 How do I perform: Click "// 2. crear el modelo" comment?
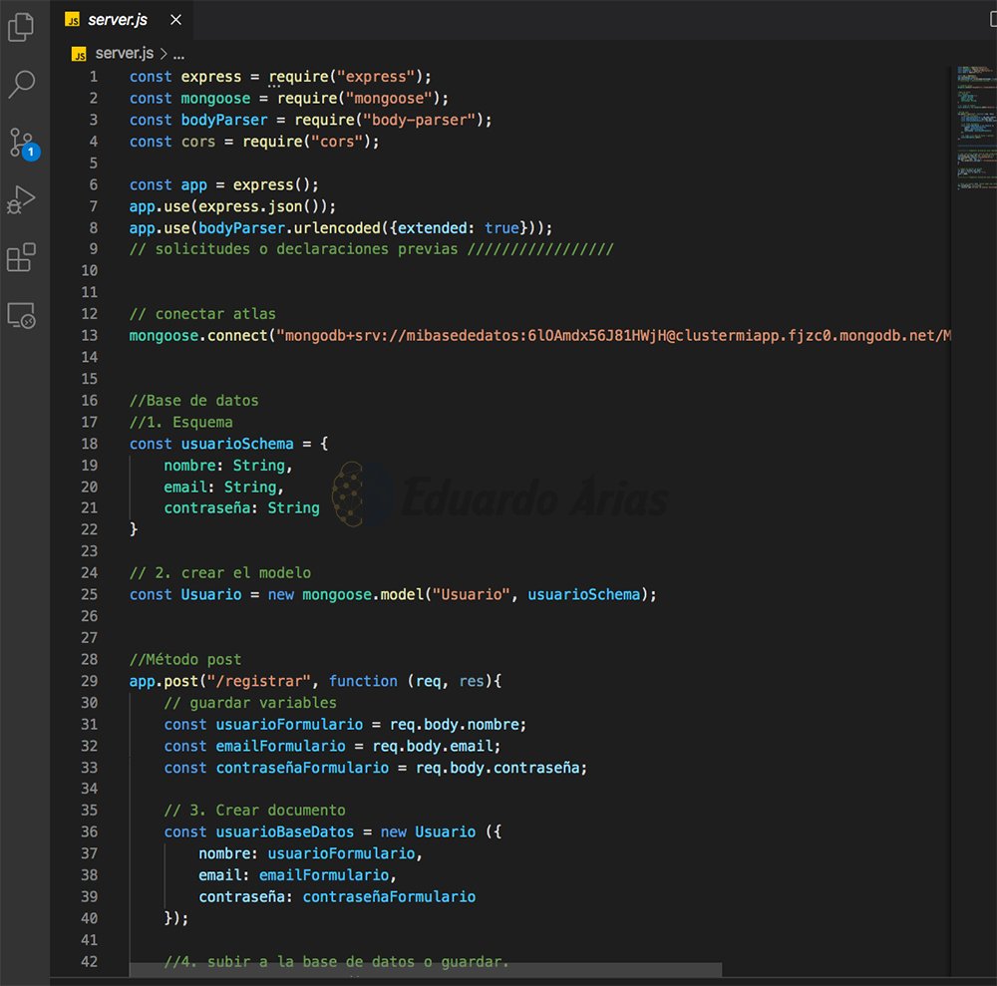point(220,573)
